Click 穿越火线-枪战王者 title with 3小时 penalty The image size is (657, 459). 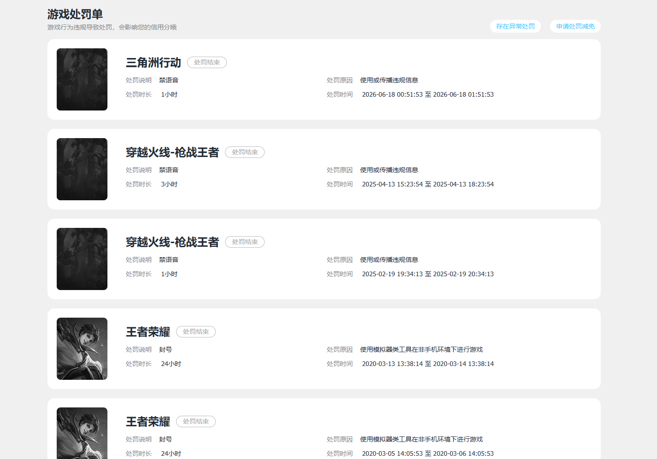tap(172, 152)
